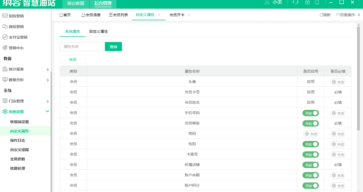Switch to the 会员开卡 tab
This screenshot has width=363, height=192.
coord(177,15)
